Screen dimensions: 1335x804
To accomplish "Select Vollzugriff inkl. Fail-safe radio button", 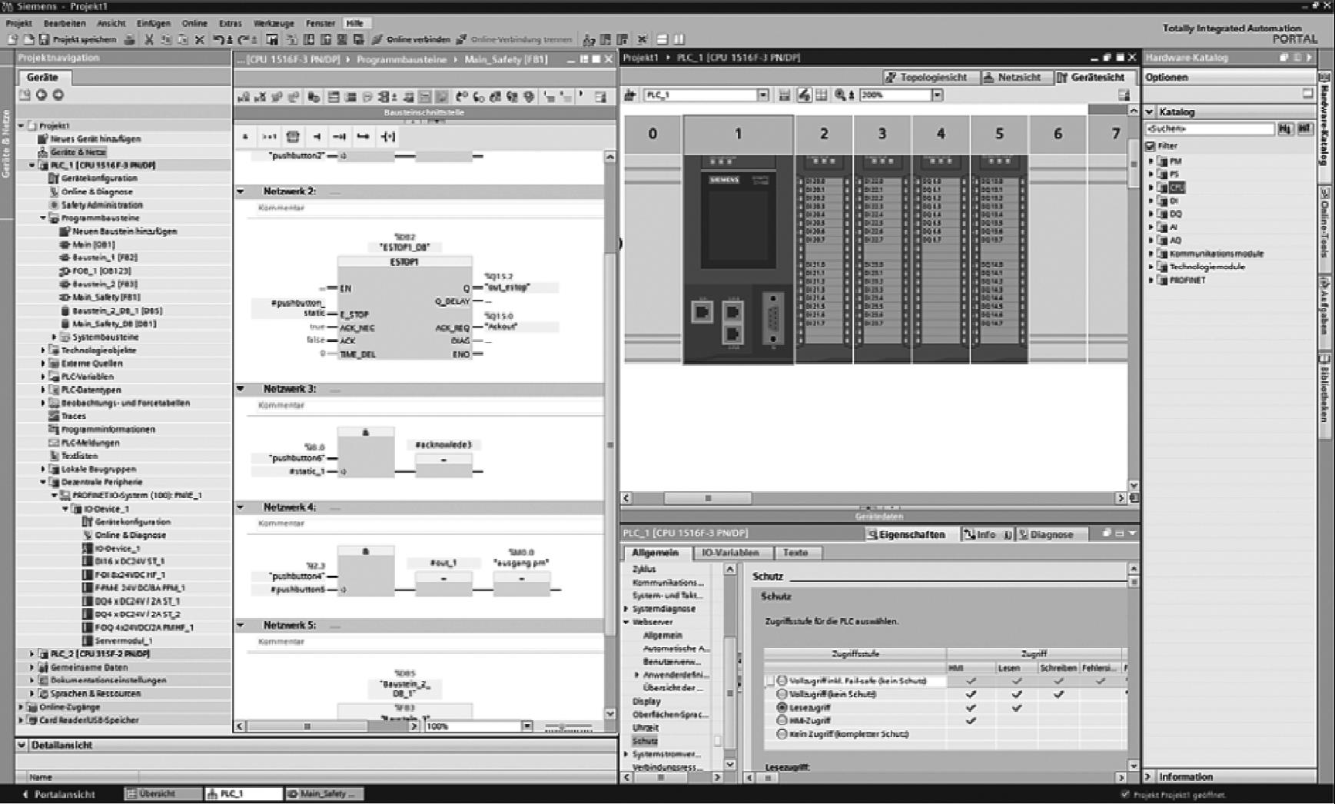I will tap(782, 680).
